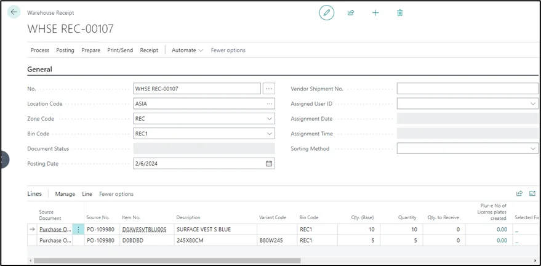Open the No. field ellipsis button
Viewport: 541px width, 266px height.
coord(269,89)
